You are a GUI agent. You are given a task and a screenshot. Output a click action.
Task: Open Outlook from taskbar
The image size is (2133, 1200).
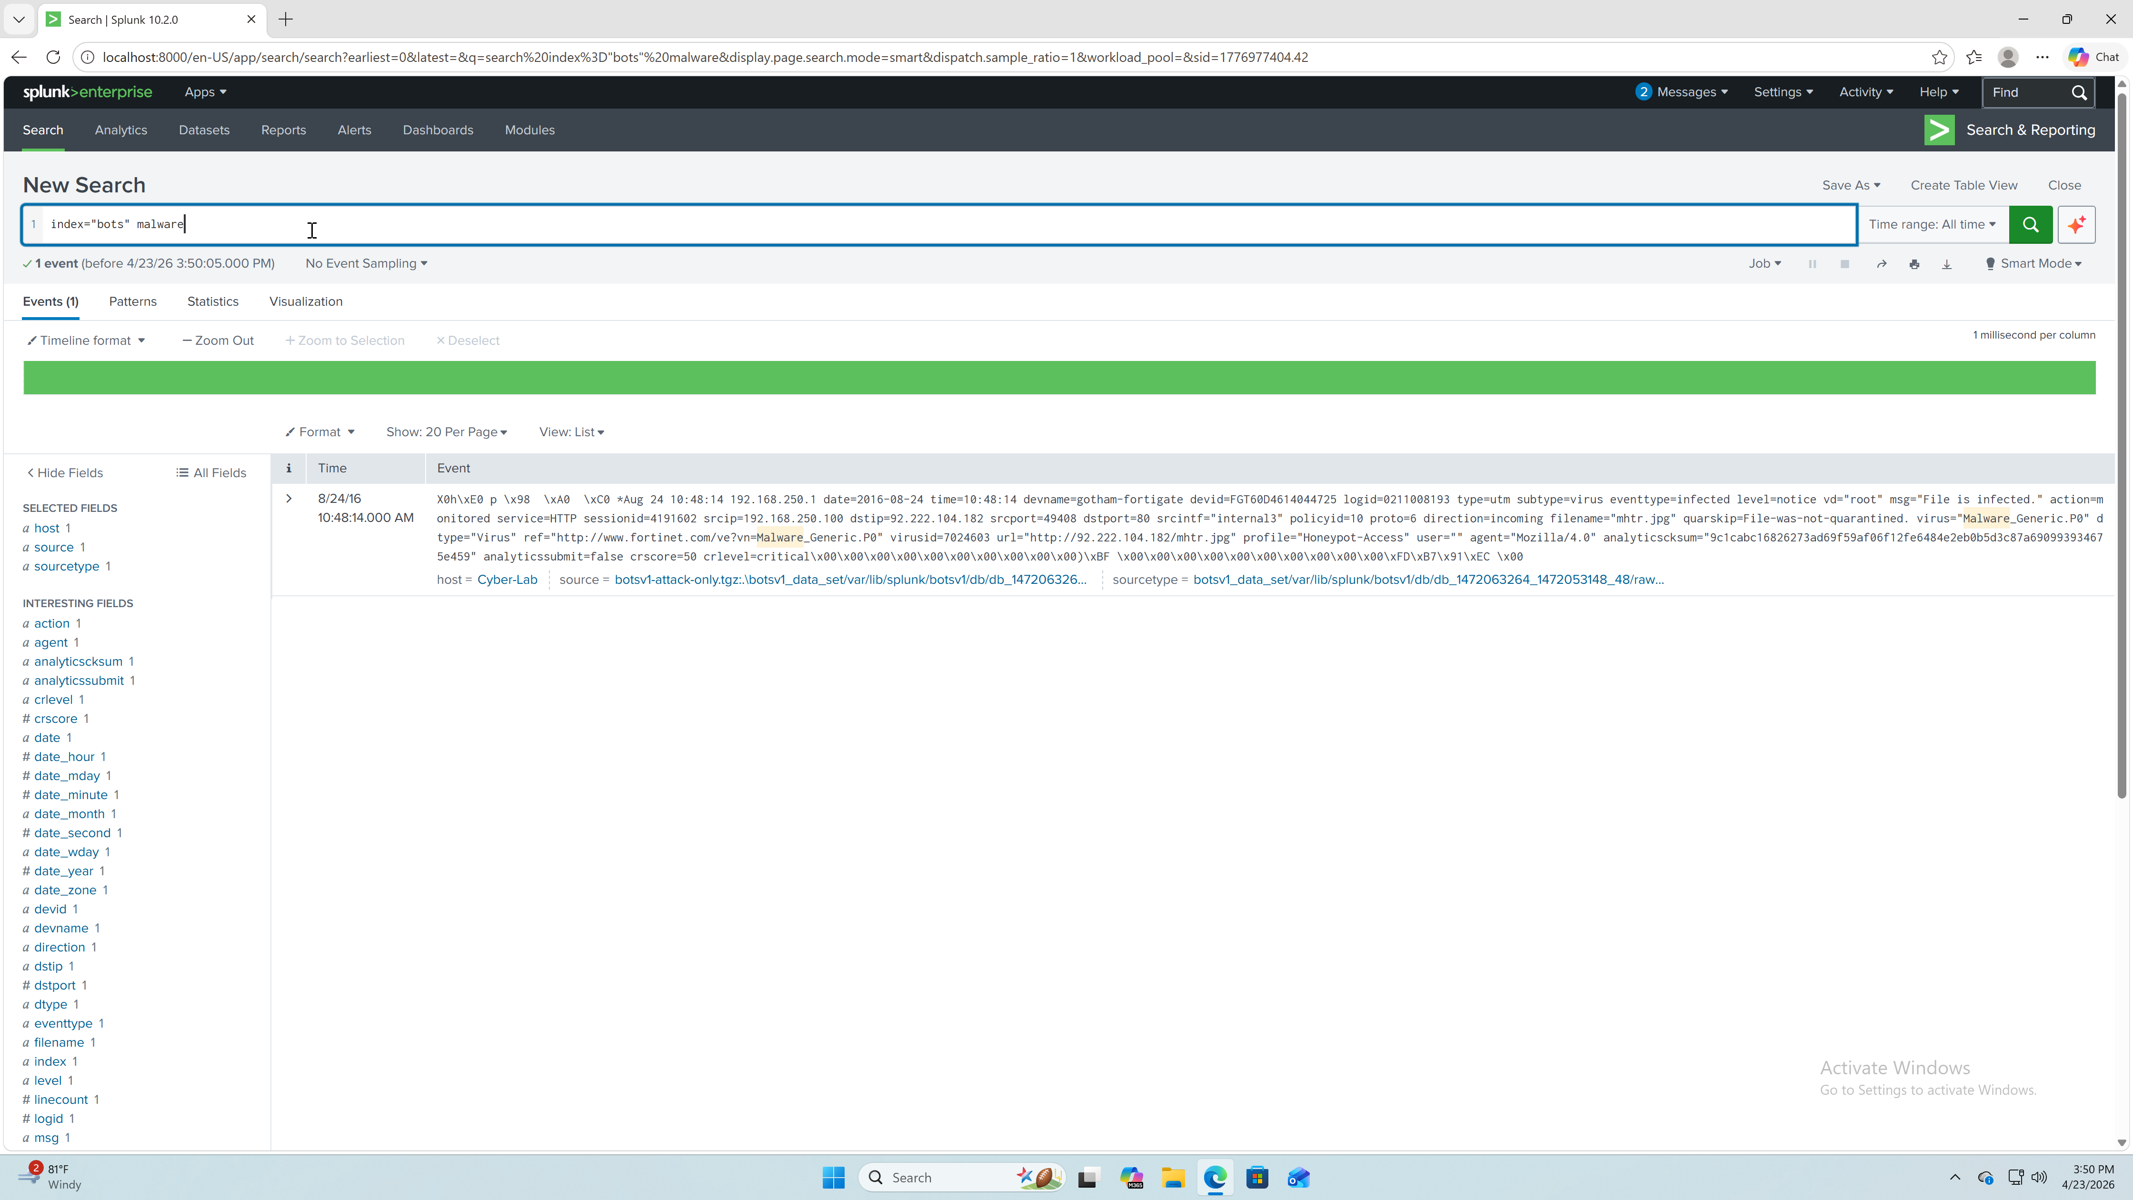click(x=1298, y=1178)
